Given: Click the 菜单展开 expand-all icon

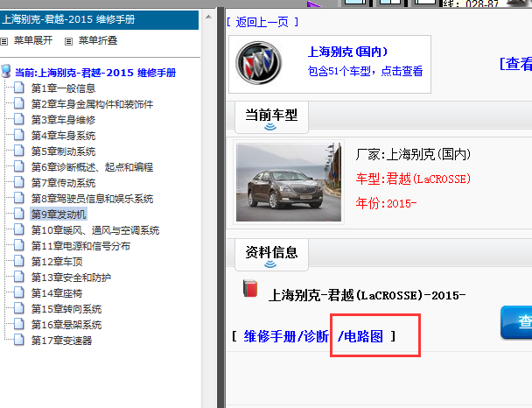Looking at the screenshot, I should tap(3, 41).
